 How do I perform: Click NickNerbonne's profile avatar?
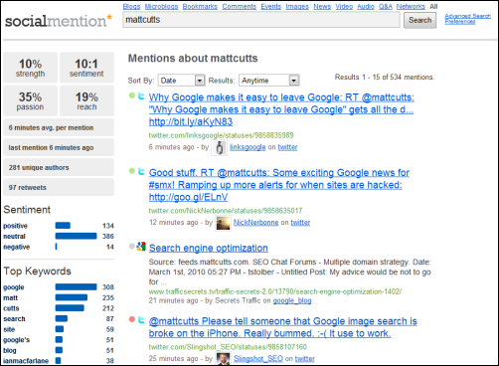223,223
